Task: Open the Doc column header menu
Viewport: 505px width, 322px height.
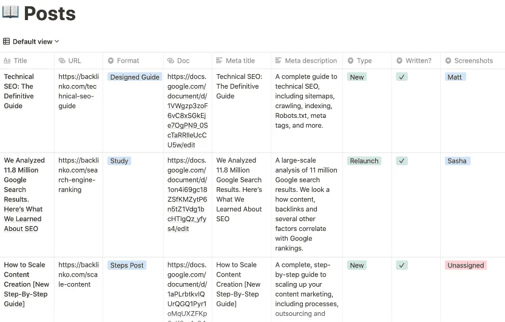Action: (188, 61)
